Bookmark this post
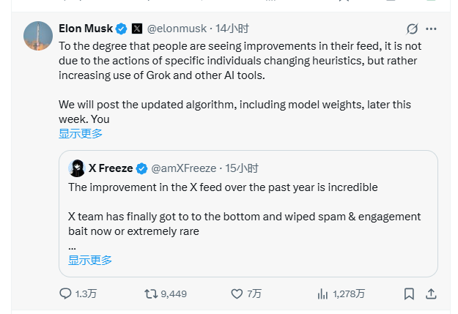The width and height of the screenshot is (458, 314). (409, 294)
